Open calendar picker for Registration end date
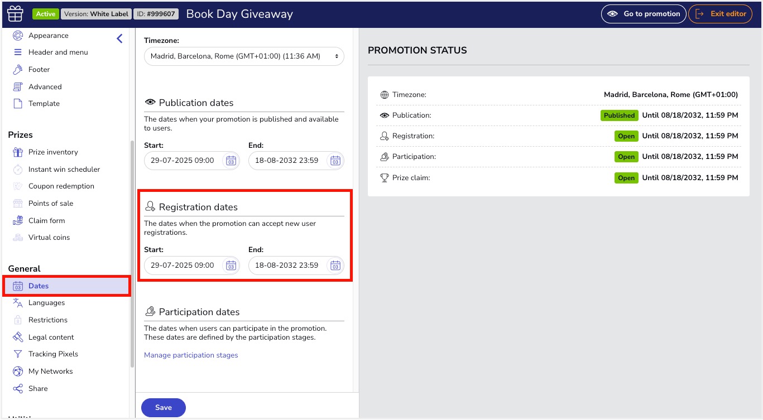 click(335, 265)
